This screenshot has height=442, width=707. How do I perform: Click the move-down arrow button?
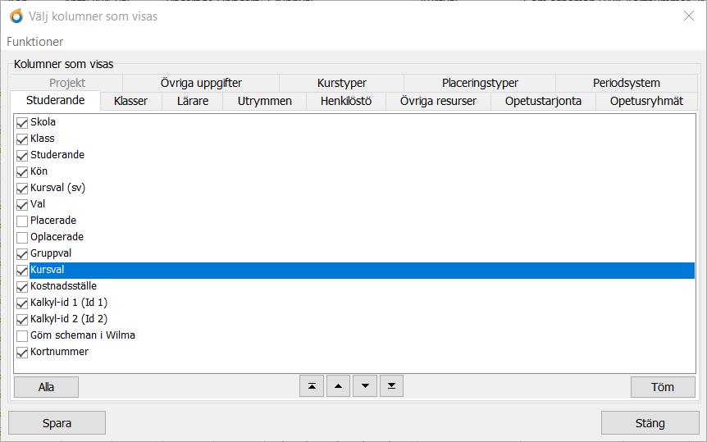365,387
